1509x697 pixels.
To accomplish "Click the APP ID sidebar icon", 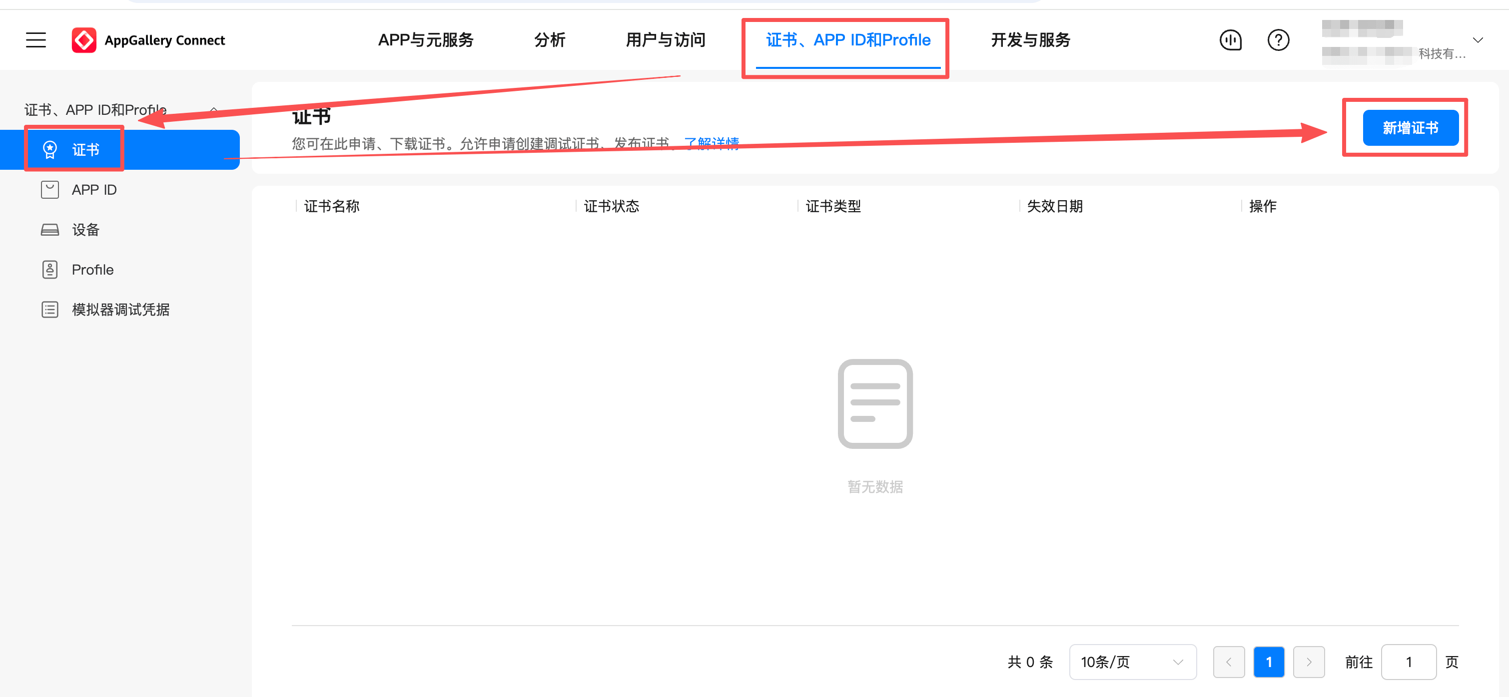I will (x=50, y=190).
